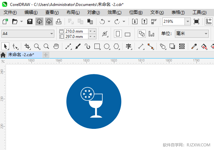Select the Parallel dimension tool
Screen dimensions: 214x150
(x=141, y=46)
